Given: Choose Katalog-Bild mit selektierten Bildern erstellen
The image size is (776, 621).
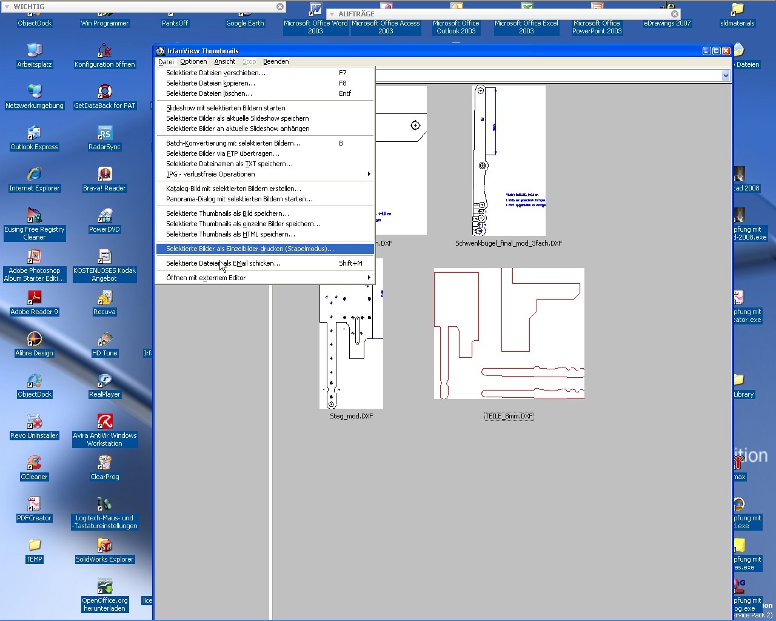Looking at the screenshot, I should tap(266, 189).
